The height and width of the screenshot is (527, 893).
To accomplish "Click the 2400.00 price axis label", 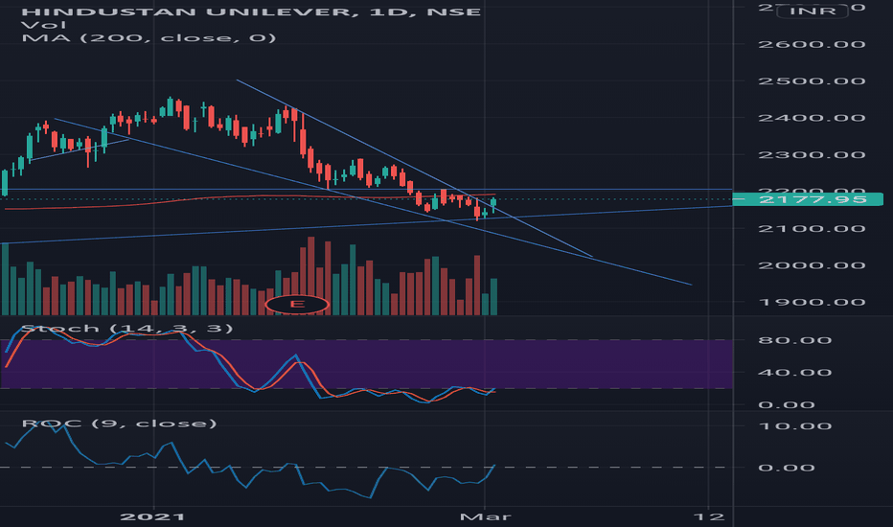I will (x=813, y=118).
